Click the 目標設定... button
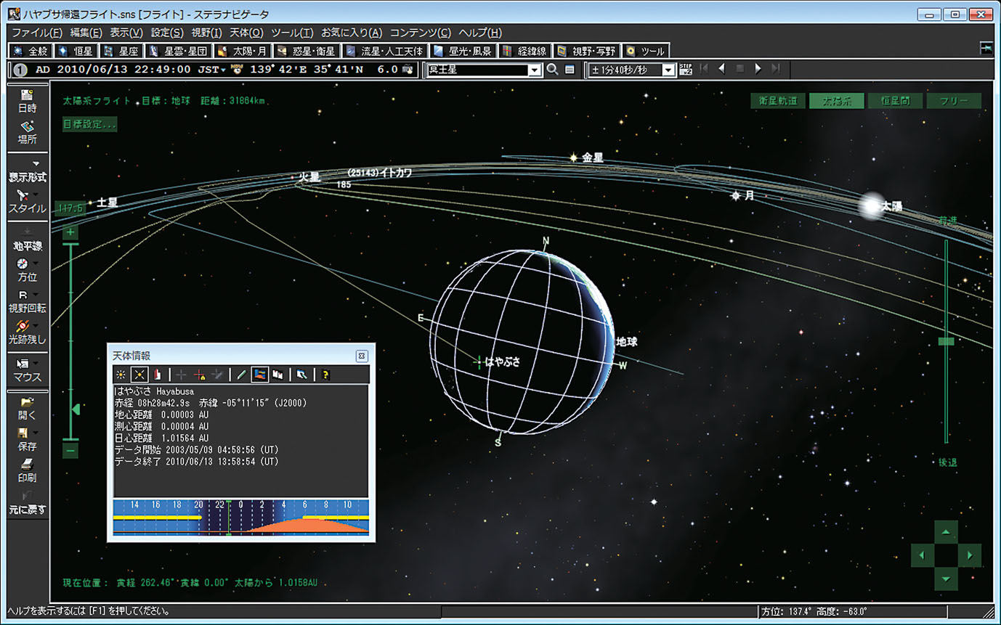The height and width of the screenshot is (625, 1001). [x=89, y=124]
